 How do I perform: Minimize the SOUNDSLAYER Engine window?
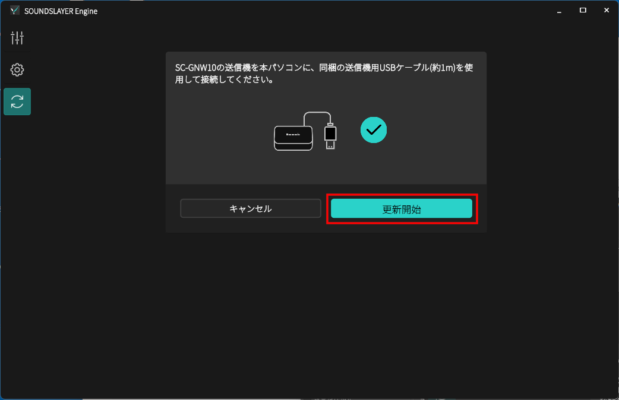(x=560, y=11)
